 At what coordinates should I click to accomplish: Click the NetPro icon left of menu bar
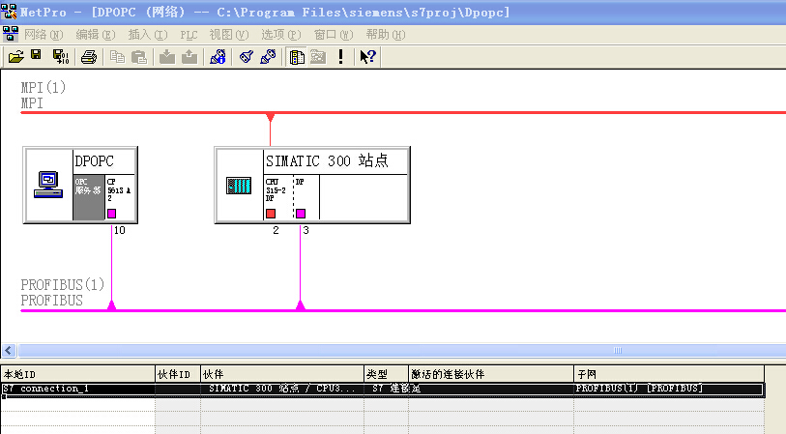(x=10, y=34)
